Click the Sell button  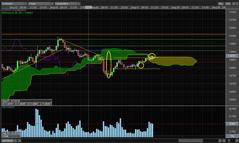click(x=228, y=4)
